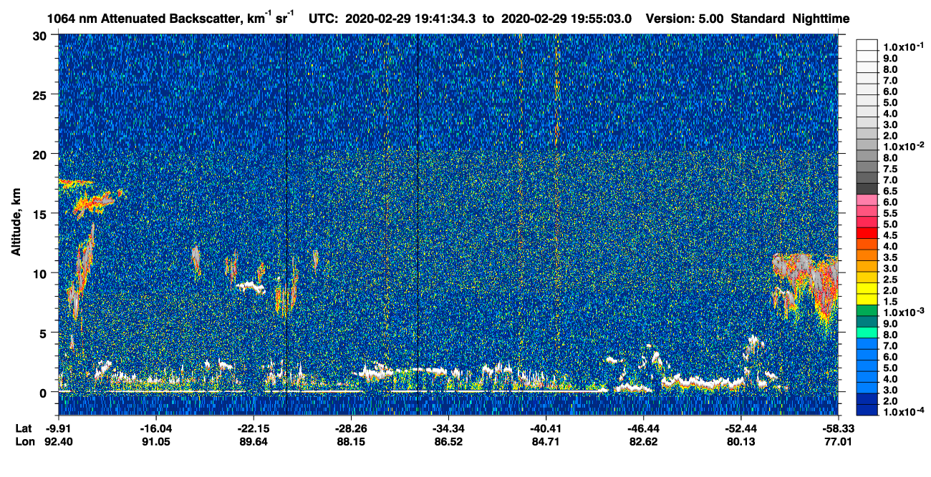The image size is (931, 477).
Task: Click latitude value '-22.15'
Action: [x=254, y=428]
